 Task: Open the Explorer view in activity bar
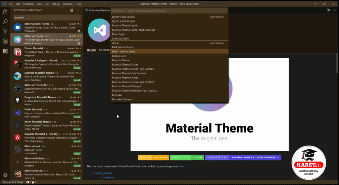pos(5,12)
